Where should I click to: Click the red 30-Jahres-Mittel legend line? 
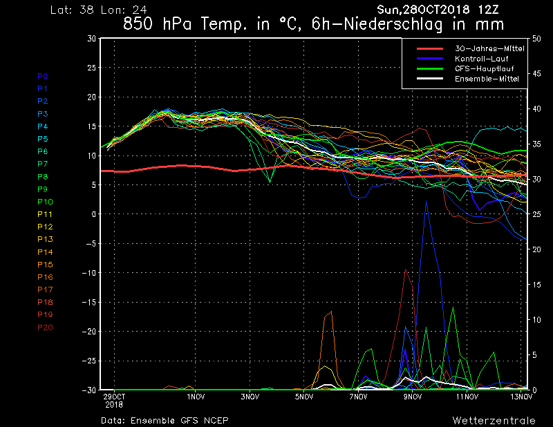point(429,49)
